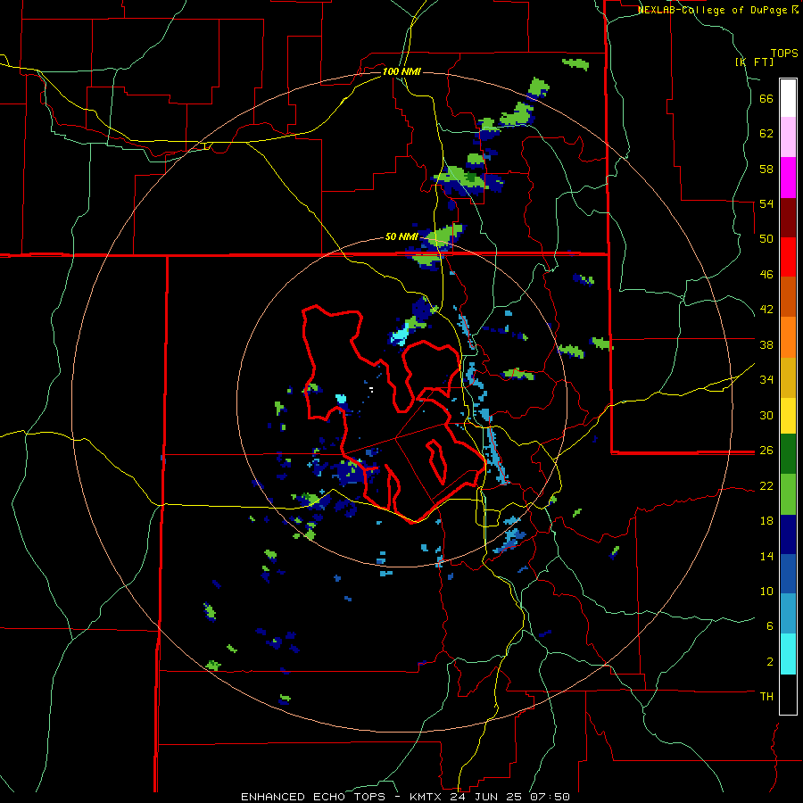
Task: Click the 38 value on the legend
Action: 766,344
